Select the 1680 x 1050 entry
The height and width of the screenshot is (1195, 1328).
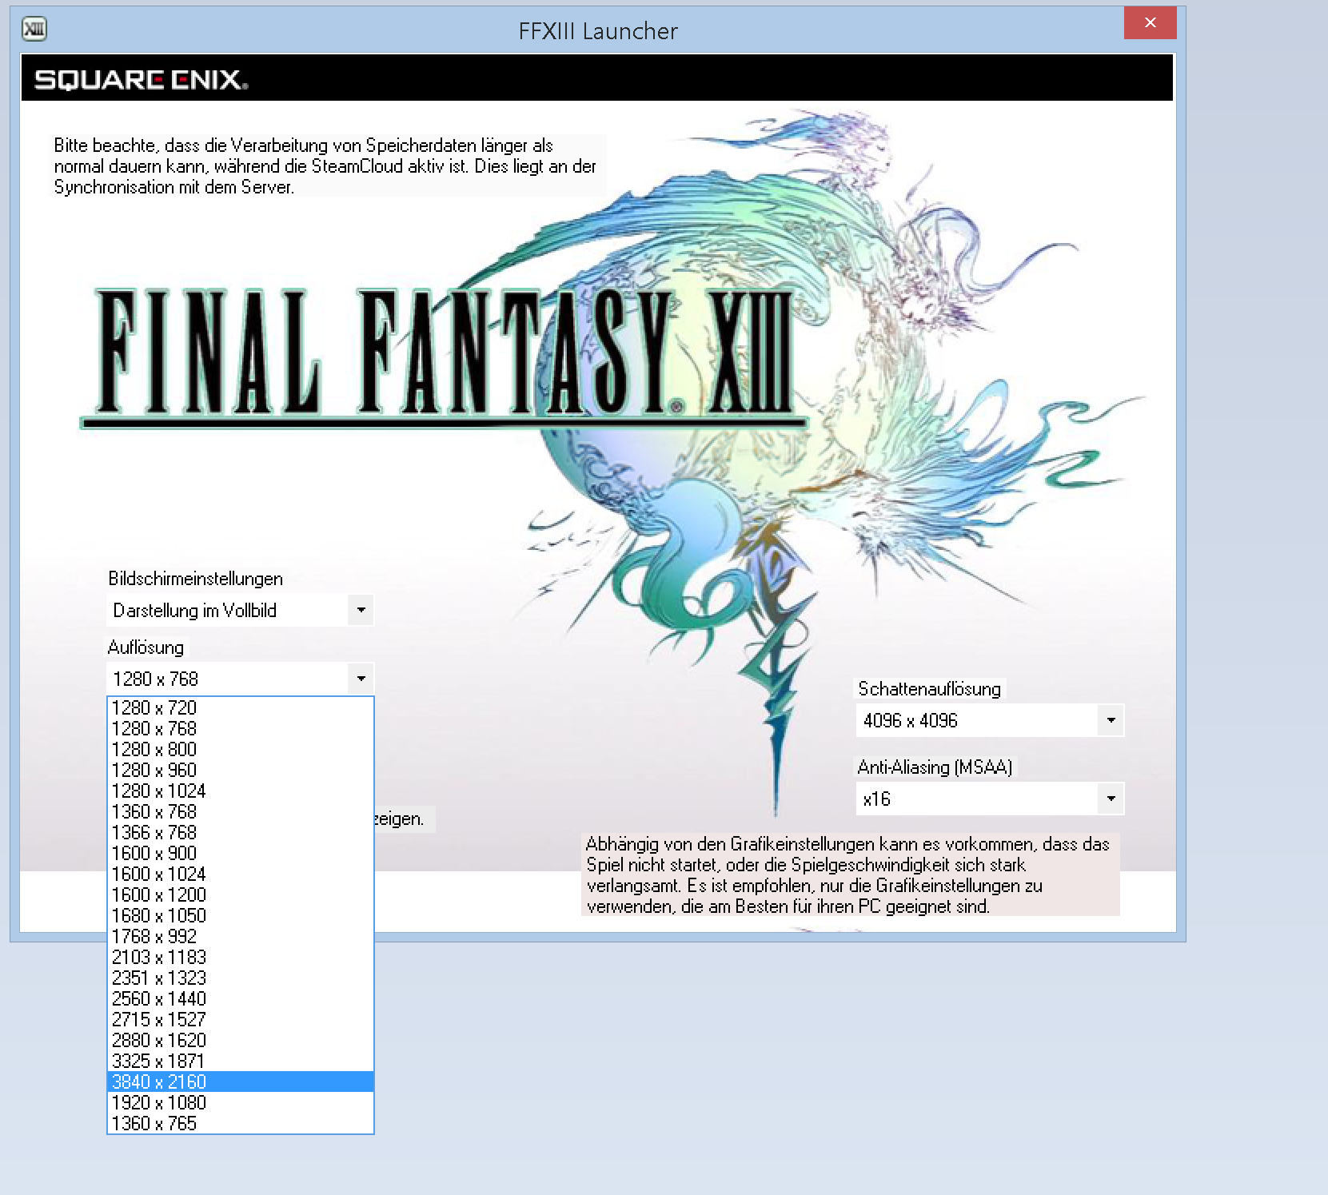point(241,915)
